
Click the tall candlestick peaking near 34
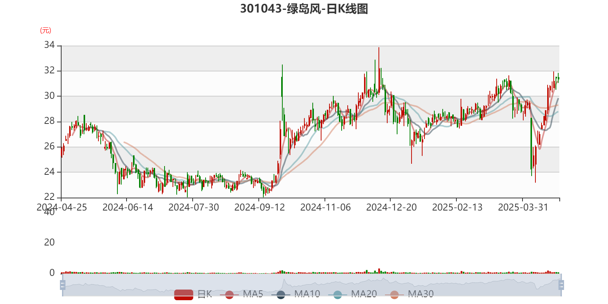(x=379, y=70)
